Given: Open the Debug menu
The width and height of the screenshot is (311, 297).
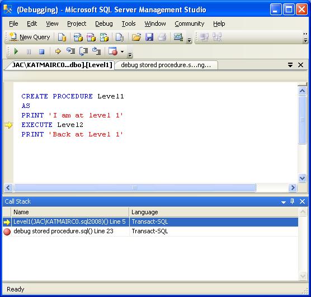Looking at the screenshot, I should pyautogui.click(x=103, y=23).
